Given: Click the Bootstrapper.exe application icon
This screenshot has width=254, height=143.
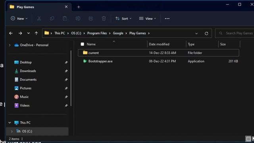Looking at the screenshot, I should (x=85, y=61).
